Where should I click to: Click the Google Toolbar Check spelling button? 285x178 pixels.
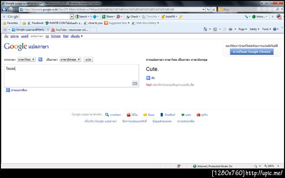coord(133,17)
